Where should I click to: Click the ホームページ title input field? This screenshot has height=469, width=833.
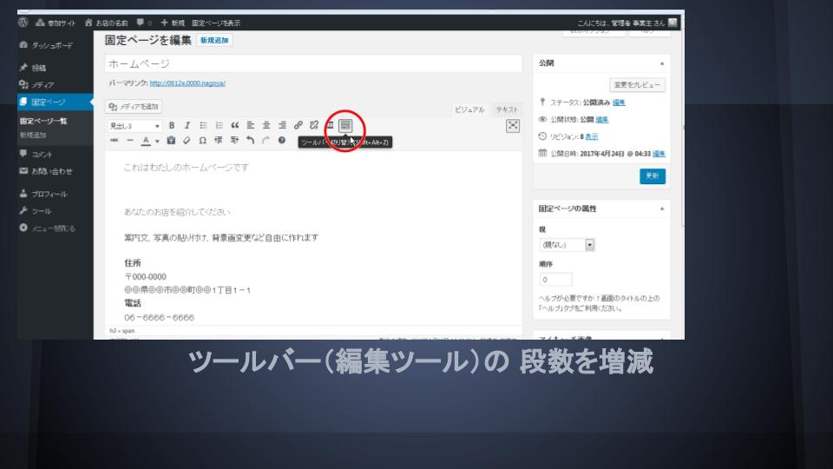[312, 63]
